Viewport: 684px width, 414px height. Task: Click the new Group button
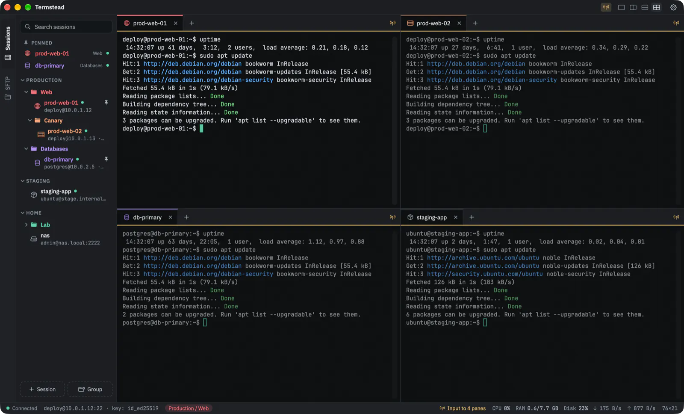[x=90, y=389]
